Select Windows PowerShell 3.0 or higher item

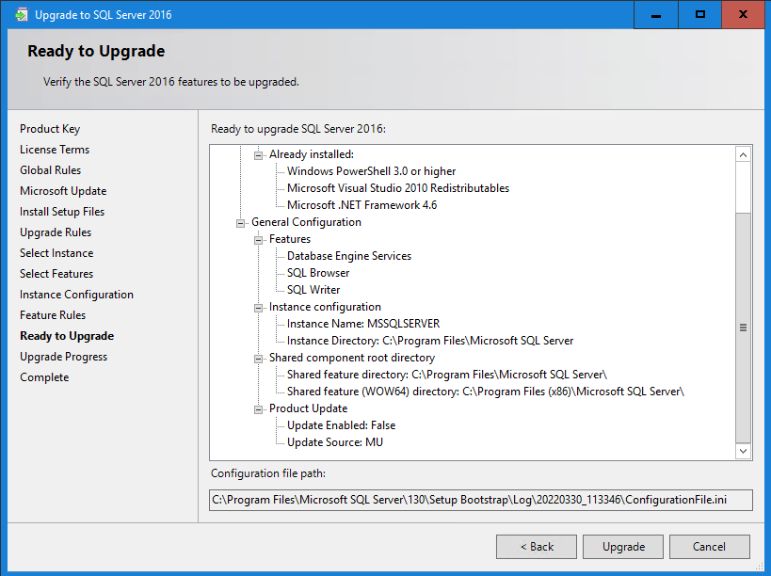coord(371,171)
